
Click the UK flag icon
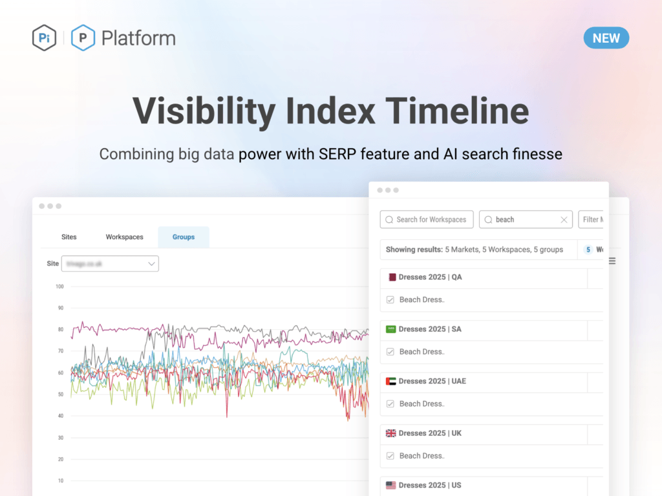coord(391,433)
